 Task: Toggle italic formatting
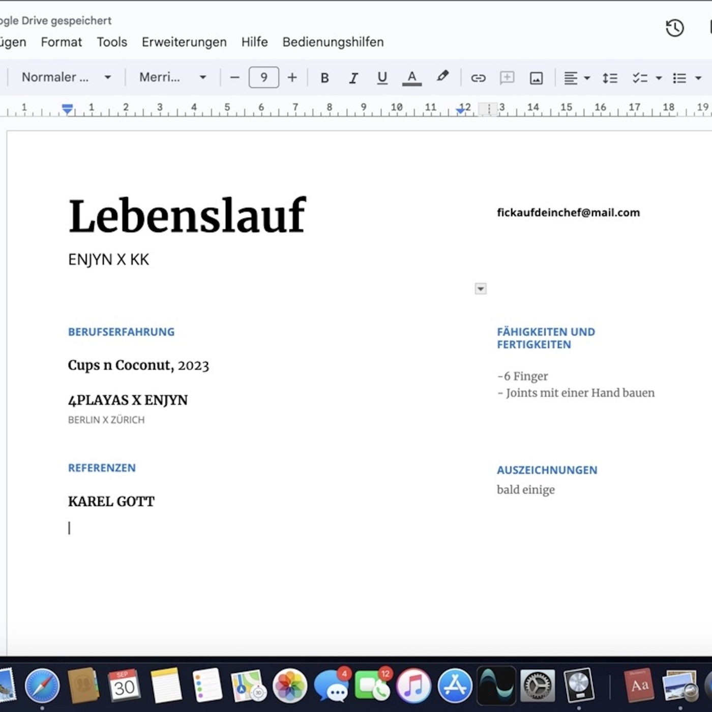[353, 78]
